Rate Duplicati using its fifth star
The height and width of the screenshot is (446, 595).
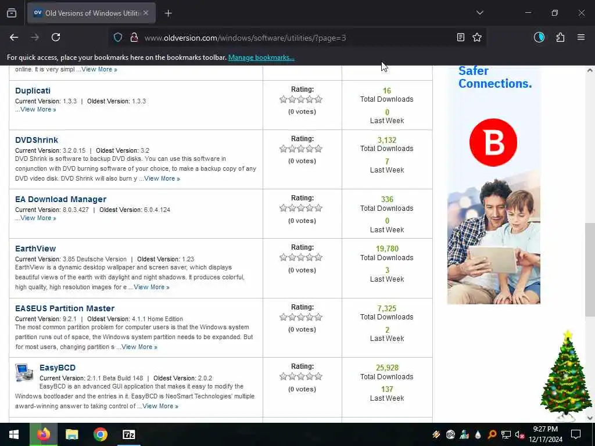pos(318,99)
